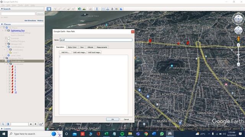Open the planet switcher toolbar icon
The width and height of the screenshot is (245, 137).
click(90, 9)
